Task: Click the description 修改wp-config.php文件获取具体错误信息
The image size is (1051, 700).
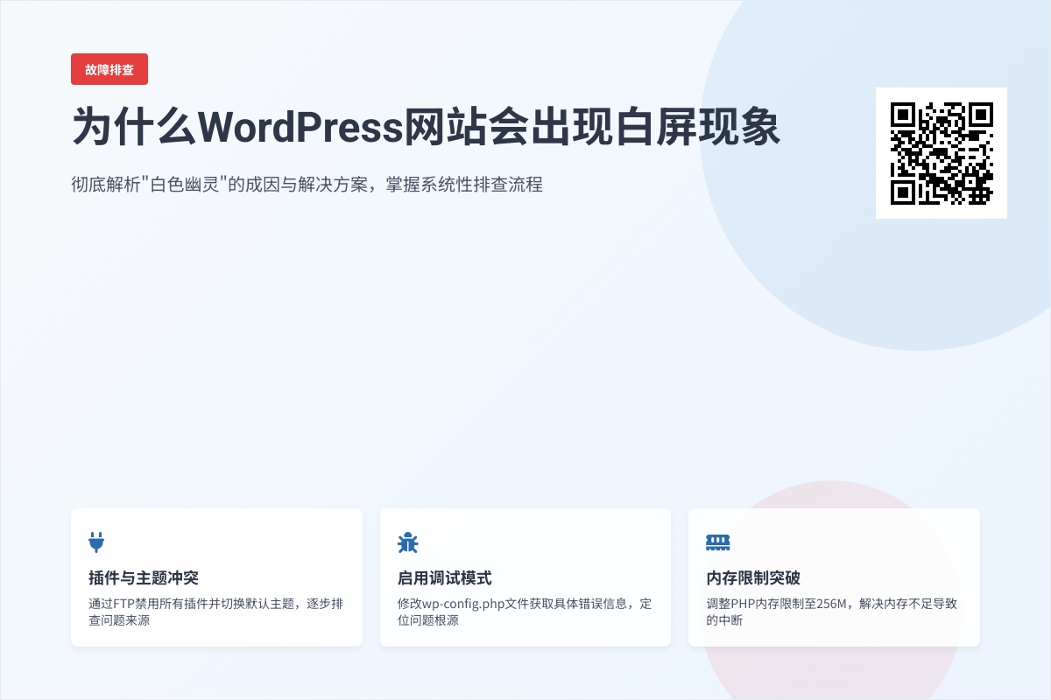Action: pos(525,612)
